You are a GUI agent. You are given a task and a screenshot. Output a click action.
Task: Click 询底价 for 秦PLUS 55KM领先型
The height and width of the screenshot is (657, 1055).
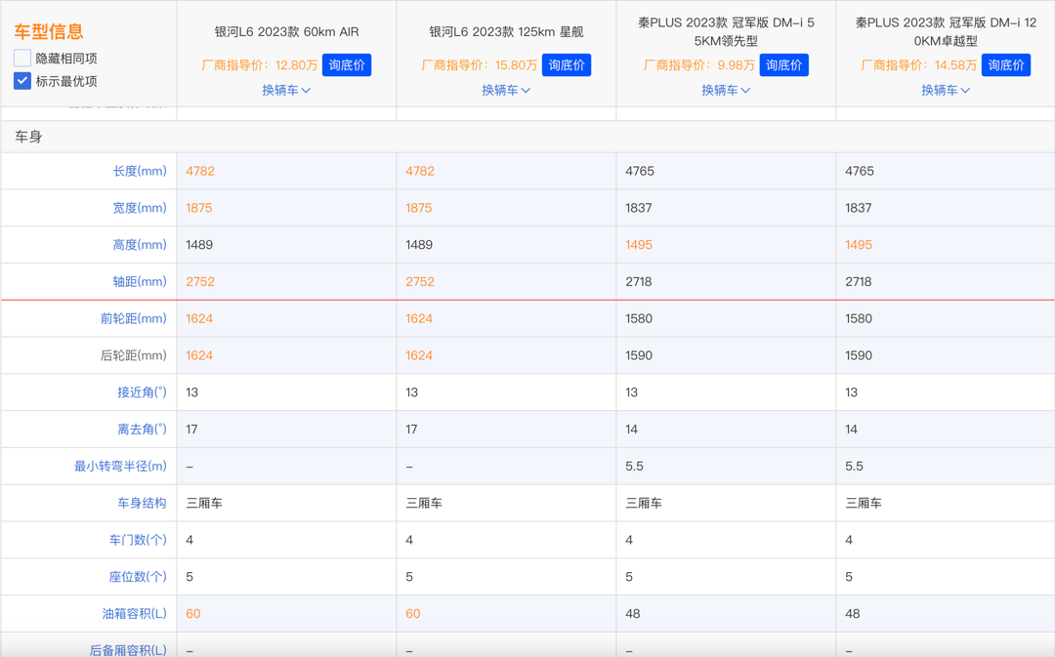783,65
